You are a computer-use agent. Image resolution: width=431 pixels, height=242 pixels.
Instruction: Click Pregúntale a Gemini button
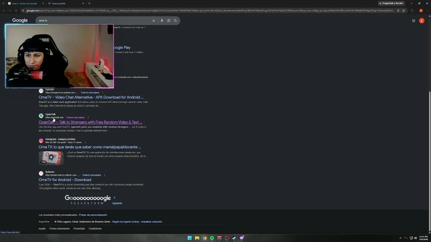pyautogui.click(x=391, y=3)
